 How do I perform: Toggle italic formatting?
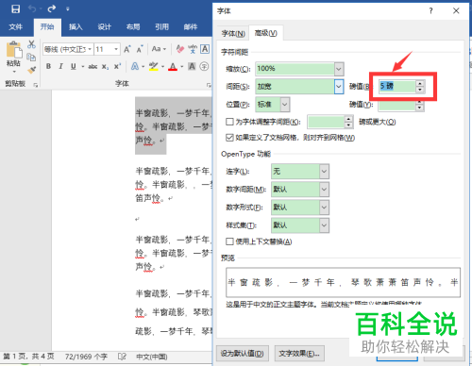click(61, 66)
